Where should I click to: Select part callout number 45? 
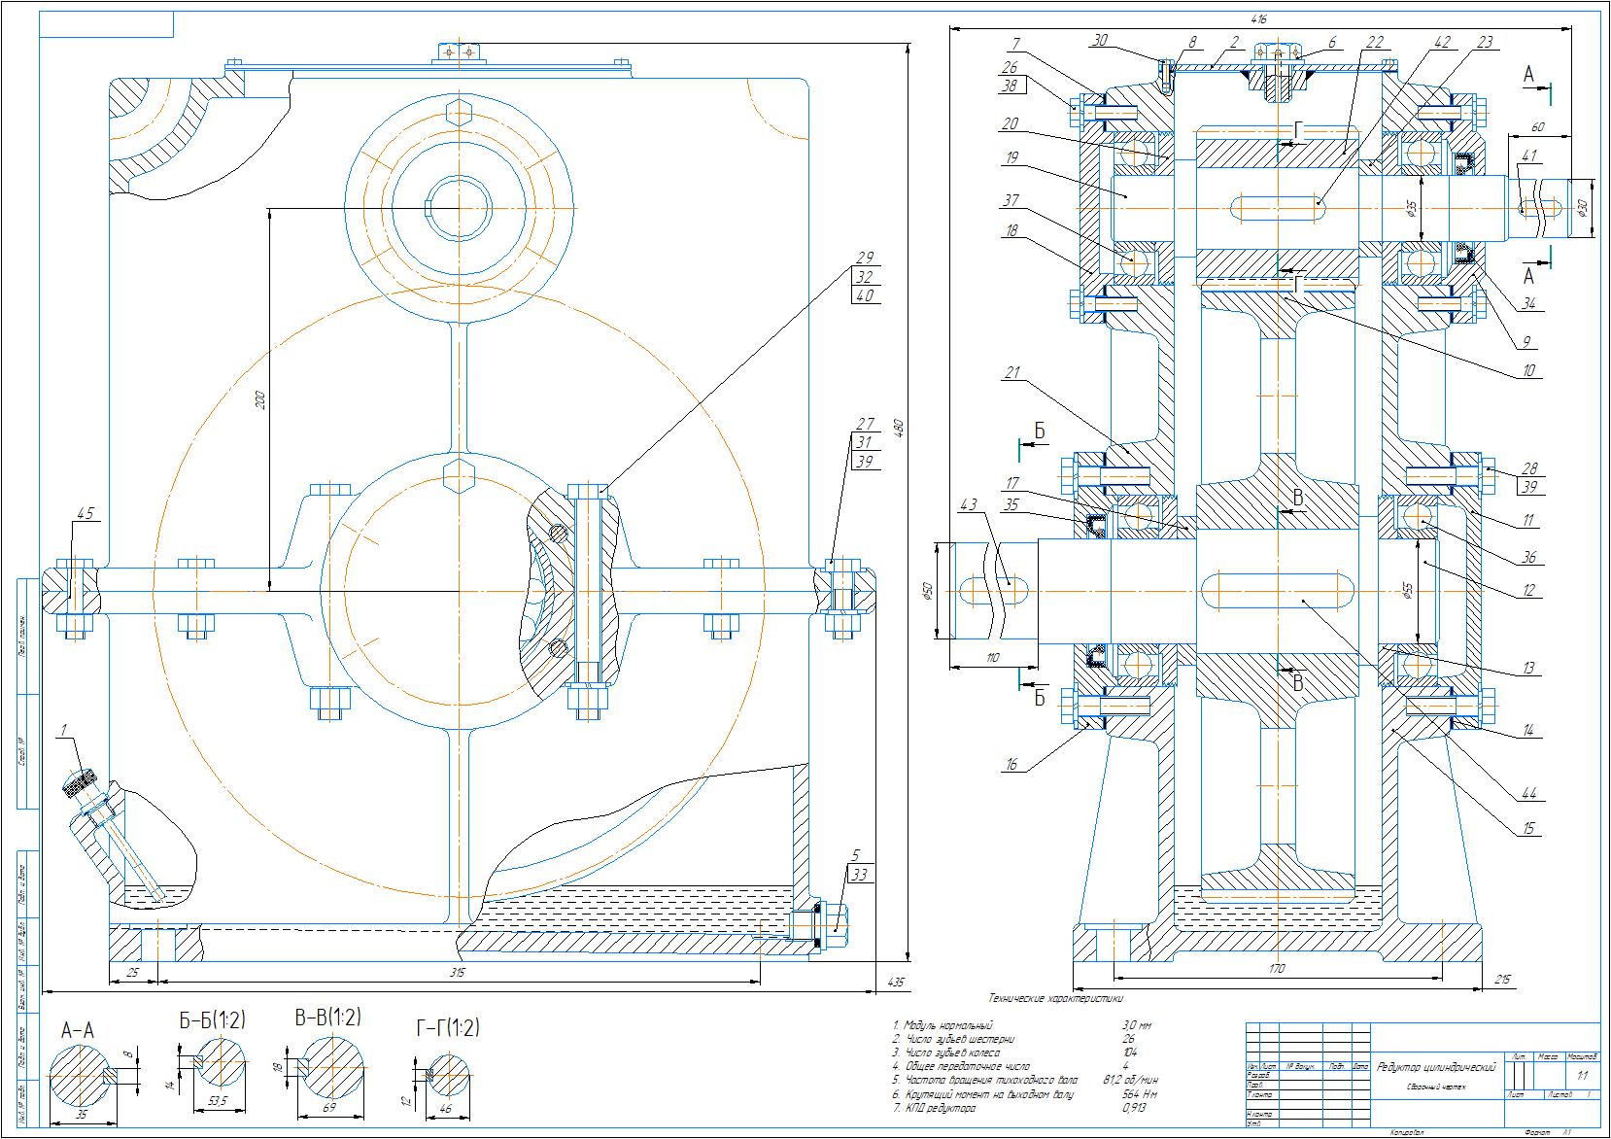pos(85,513)
